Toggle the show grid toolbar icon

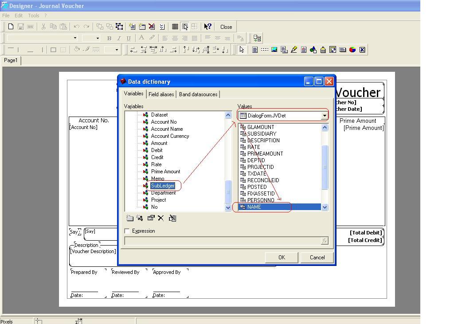pyautogui.click(x=175, y=27)
